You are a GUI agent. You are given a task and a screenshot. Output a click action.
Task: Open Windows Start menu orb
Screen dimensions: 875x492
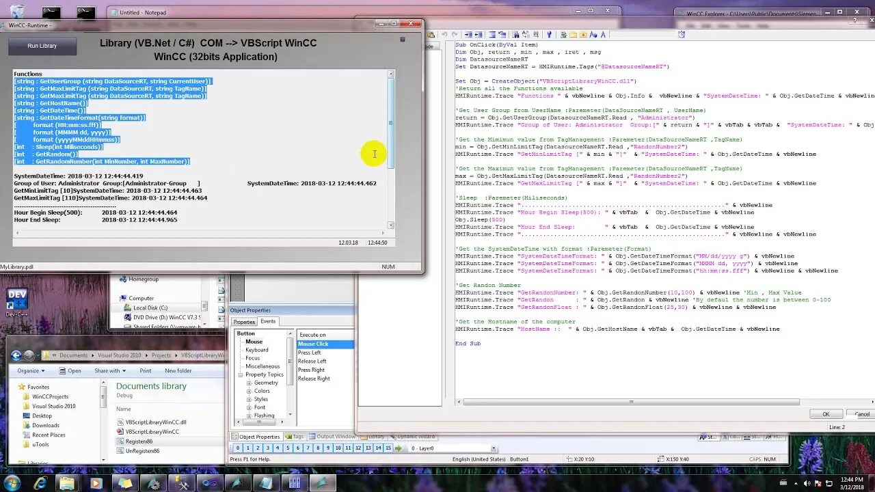click(x=12, y=482)
